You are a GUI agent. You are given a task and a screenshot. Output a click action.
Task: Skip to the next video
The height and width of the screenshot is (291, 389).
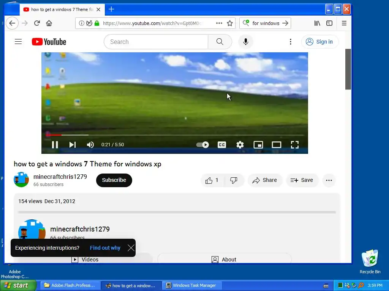(x=72, y=145)
